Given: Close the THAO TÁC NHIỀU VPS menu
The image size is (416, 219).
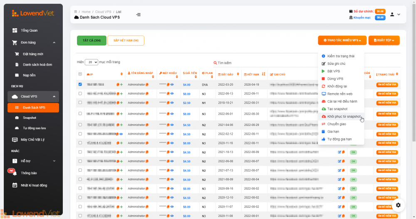Looking at the screenshot, I should [x=342, y=40].
